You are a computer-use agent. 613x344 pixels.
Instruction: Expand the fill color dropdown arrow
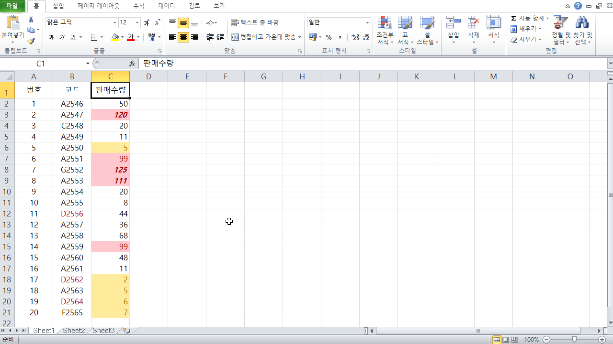tap(123, 37)
